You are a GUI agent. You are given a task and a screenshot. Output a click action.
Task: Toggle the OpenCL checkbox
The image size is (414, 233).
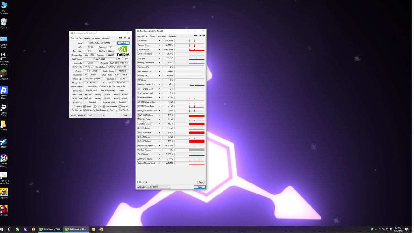(x=85, y=106)
